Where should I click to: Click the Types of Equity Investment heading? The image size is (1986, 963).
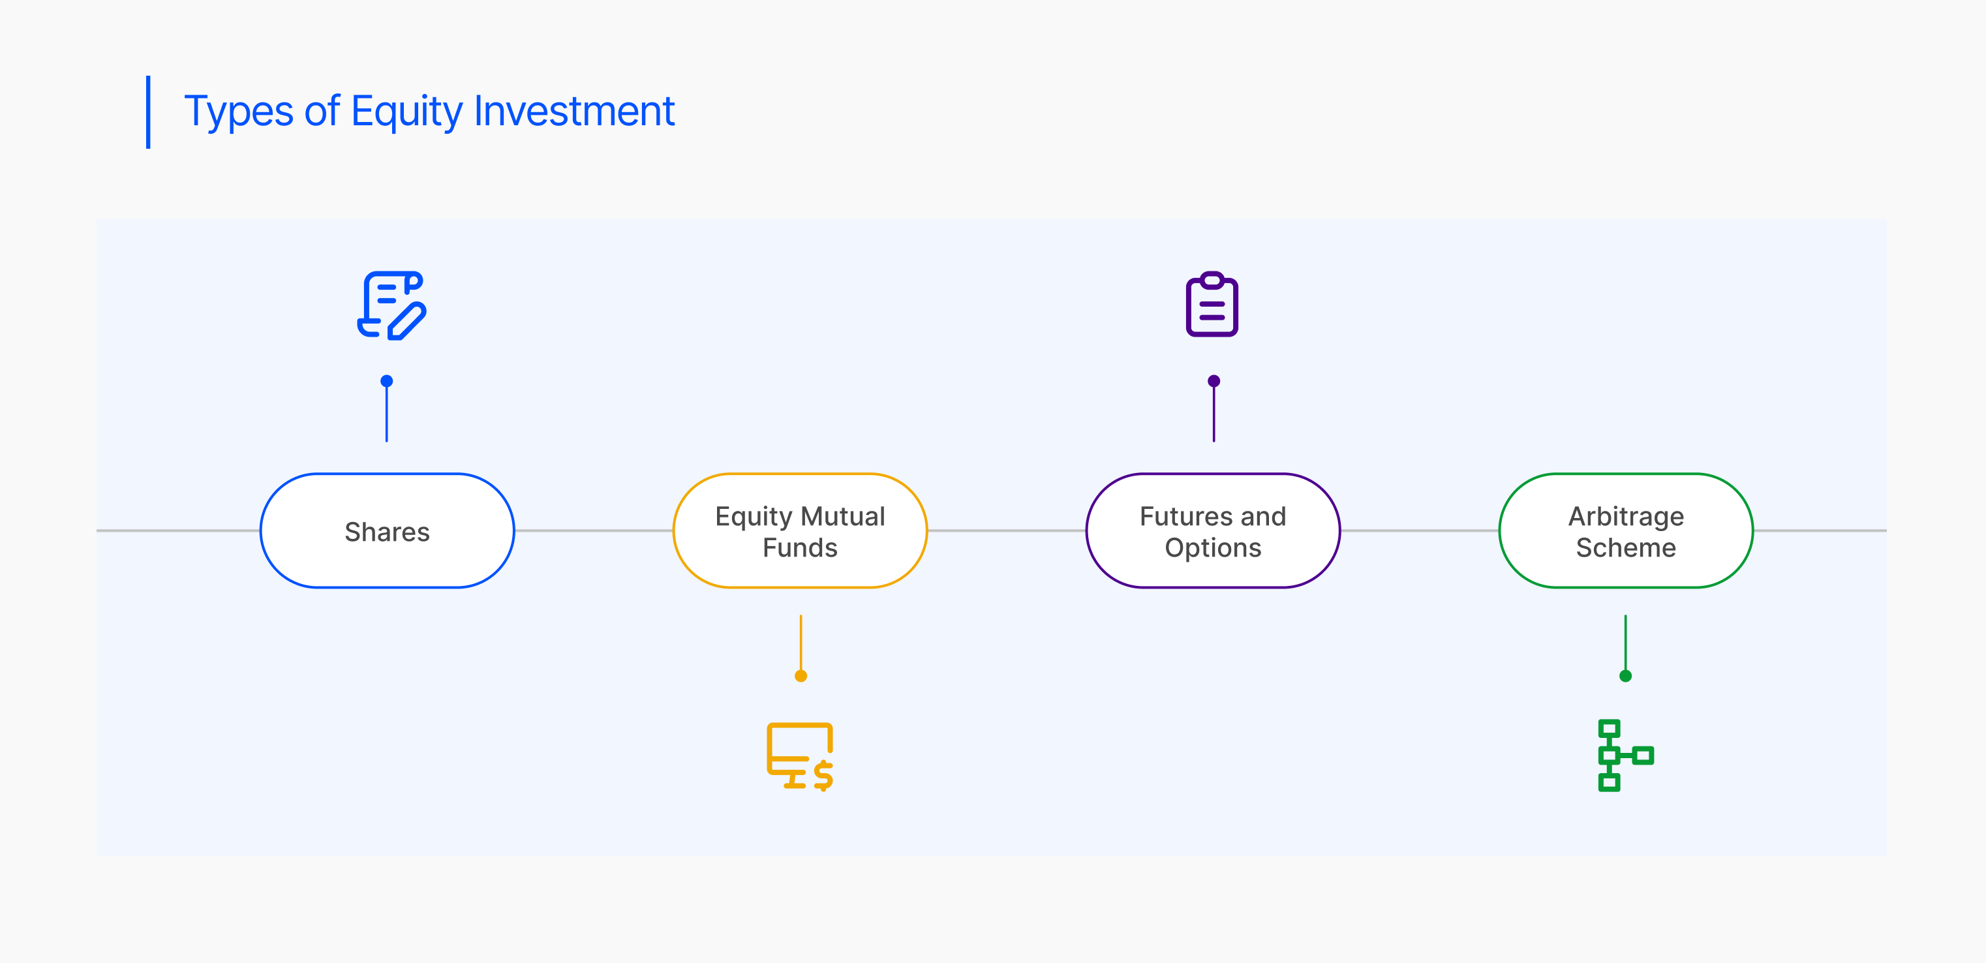coord(429,111)
